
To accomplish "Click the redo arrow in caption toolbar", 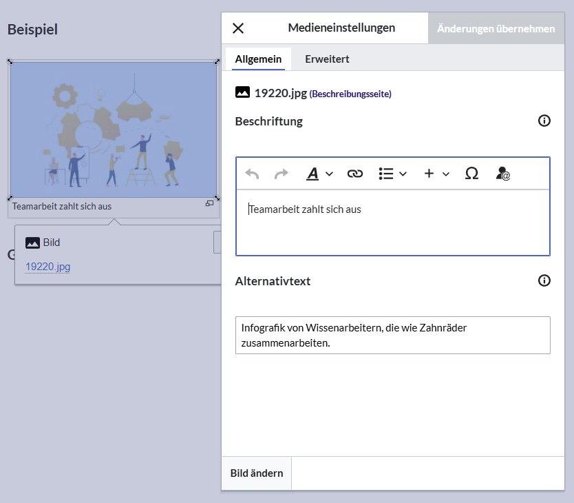I will 281,174.
